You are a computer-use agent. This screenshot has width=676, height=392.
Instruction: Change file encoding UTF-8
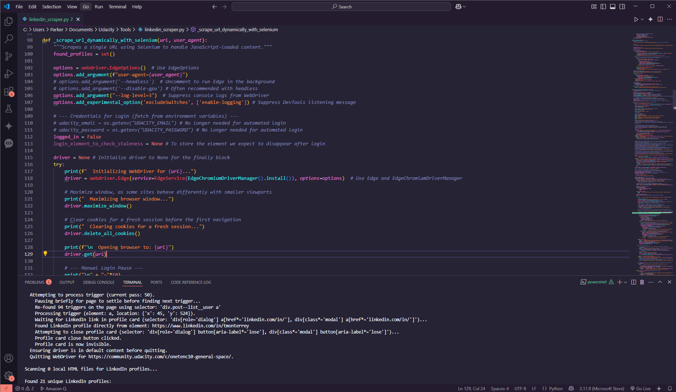tap(520, 388)
